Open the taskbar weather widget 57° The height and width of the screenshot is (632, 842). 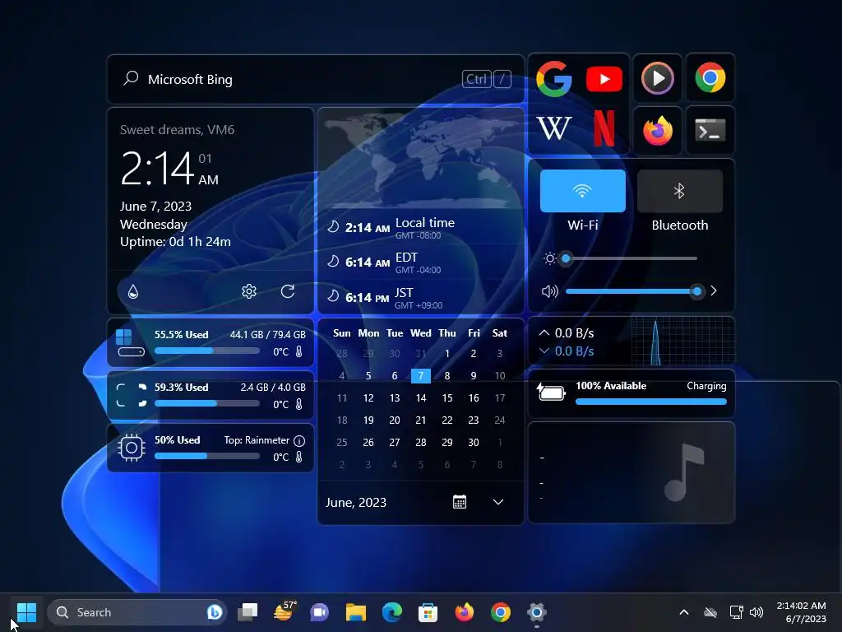tap(285, 611)
